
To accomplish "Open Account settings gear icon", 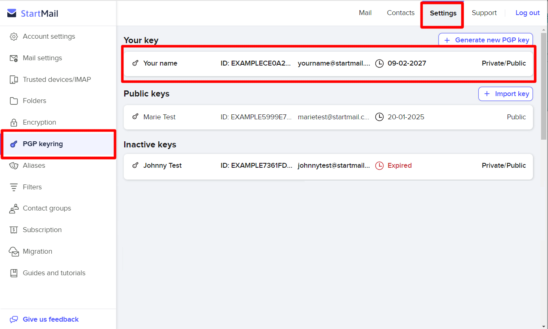I will (14, 36).
